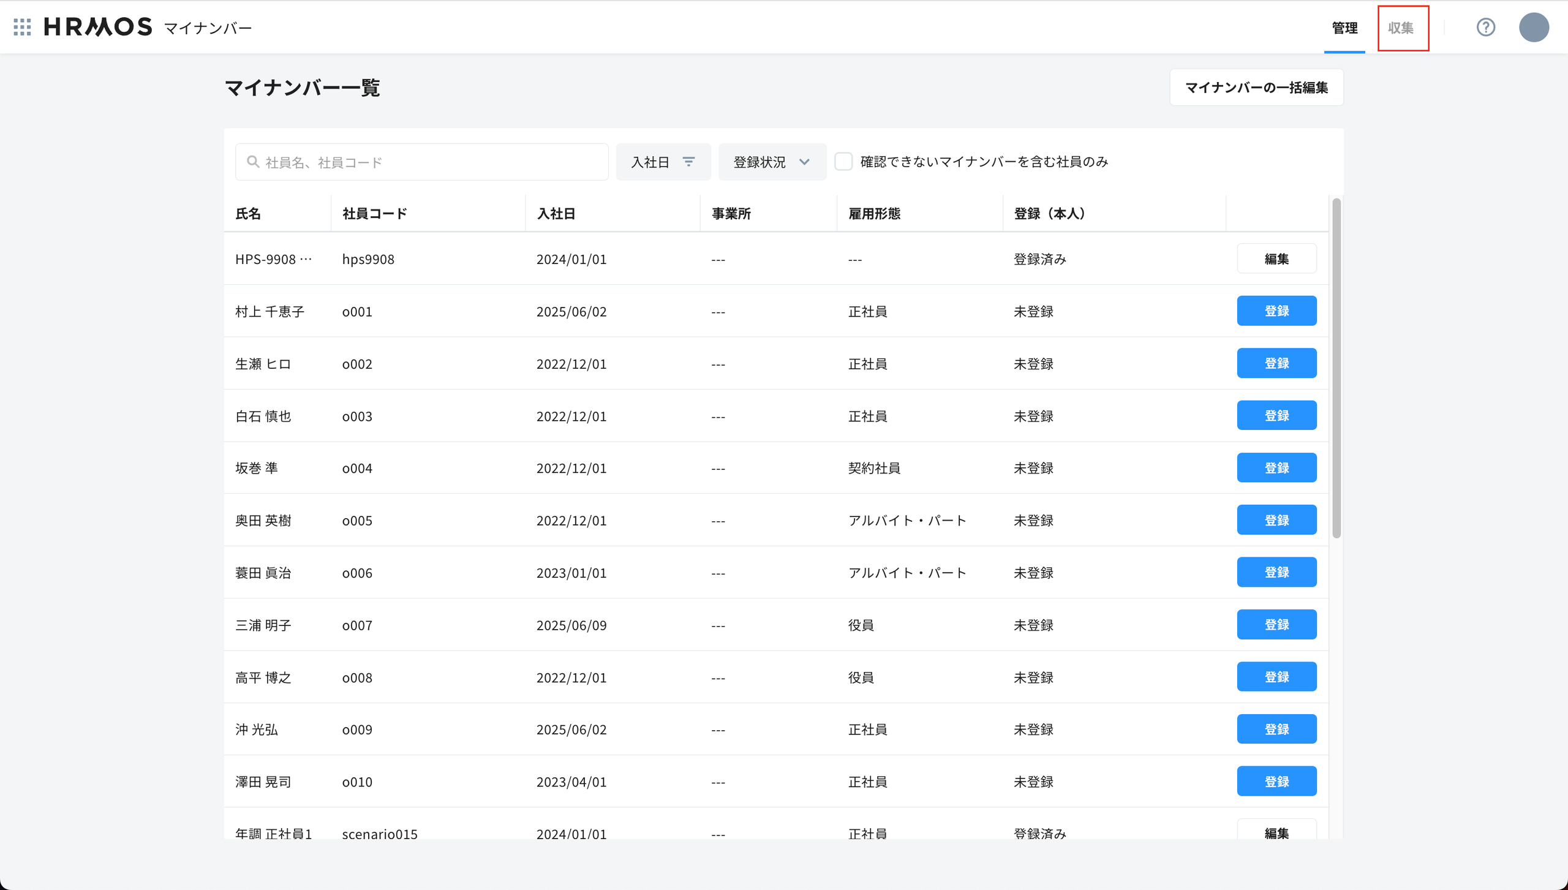The image size is (1568, 890).
Task: Click 登録 for 澤田 晃司
Action: tap(1276, 782)
